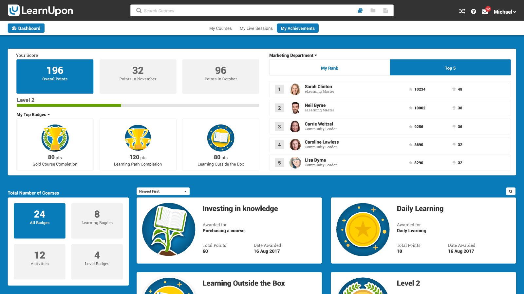Screen dimensions: 524x294
Task: Open Michael's account menu
Action: click(x=505, y=12)
